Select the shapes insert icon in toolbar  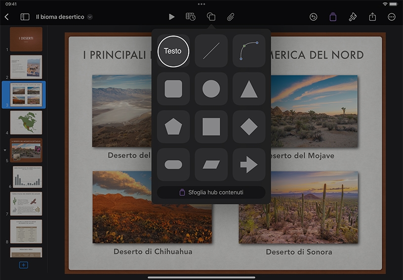[211, 17]
